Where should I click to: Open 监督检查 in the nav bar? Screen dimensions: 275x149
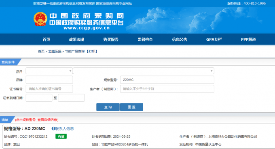[145, 40]
